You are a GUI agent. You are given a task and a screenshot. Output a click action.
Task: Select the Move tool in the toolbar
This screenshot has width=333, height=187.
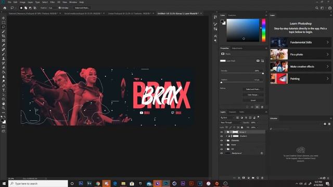point(4,18)
